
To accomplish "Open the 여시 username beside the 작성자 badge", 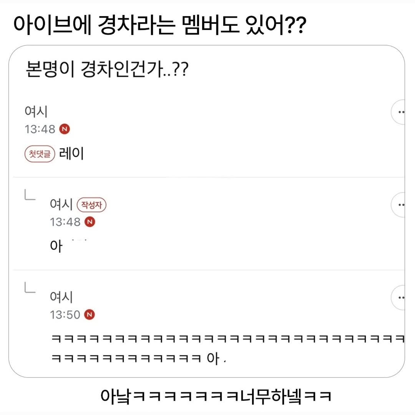I will click(x=61, y=205).
